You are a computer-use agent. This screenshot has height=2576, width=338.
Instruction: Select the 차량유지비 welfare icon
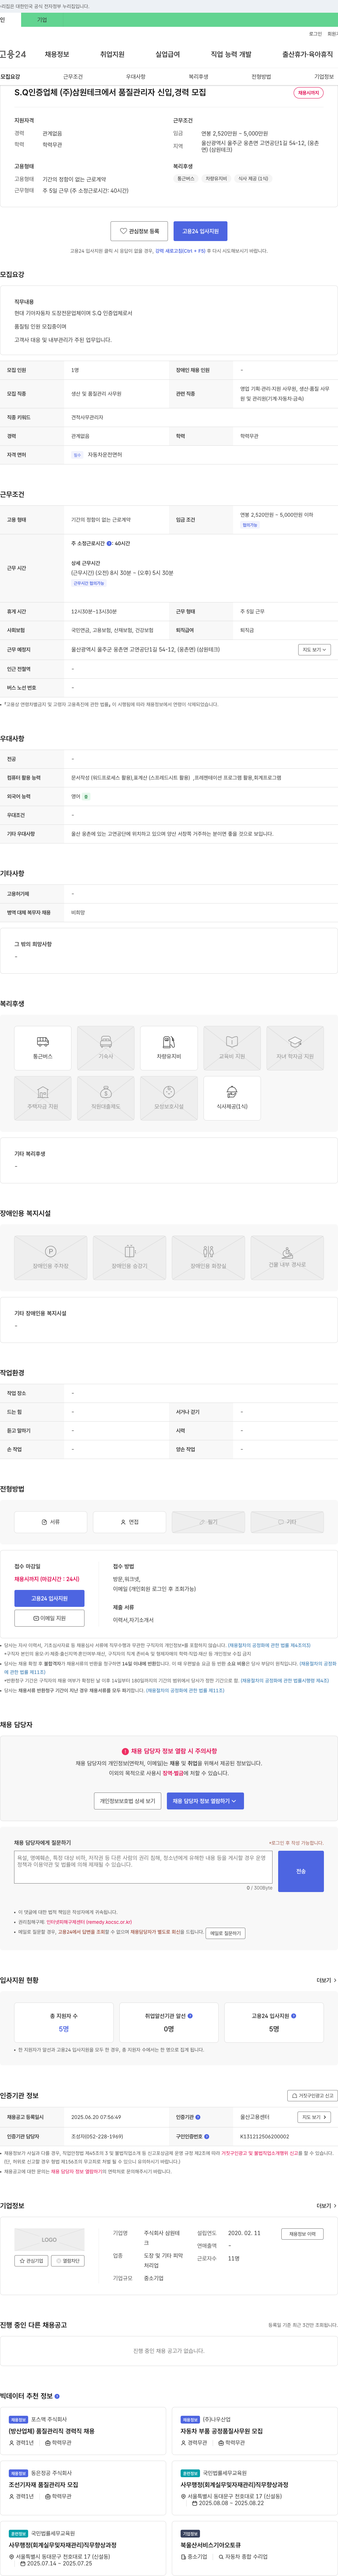tap(169, 1048)
